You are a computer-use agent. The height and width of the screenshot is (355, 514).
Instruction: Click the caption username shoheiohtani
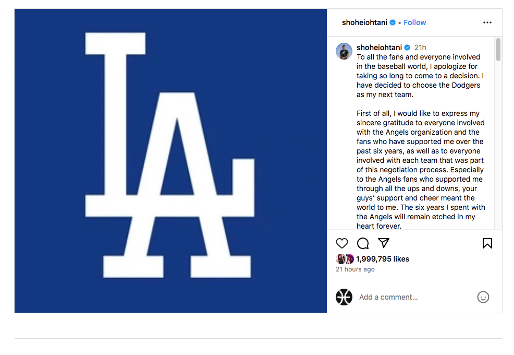pyautogui.click(x=380, y=48)
